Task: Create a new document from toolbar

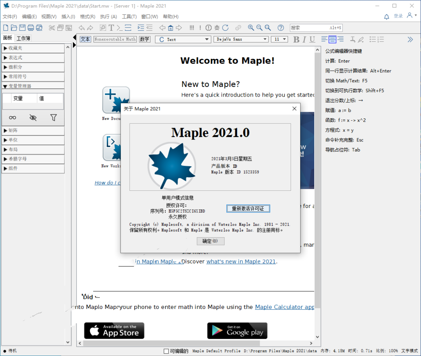Action: (x=5, y=28)
